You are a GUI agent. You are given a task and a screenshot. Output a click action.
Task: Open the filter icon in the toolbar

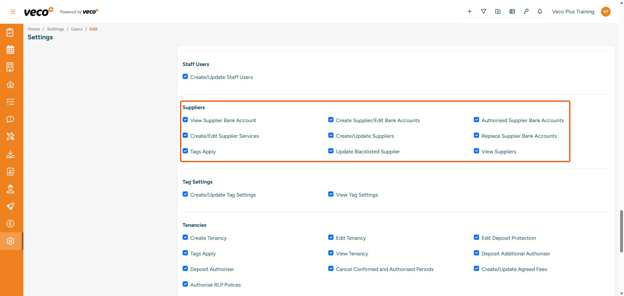(x=484, y=11)
